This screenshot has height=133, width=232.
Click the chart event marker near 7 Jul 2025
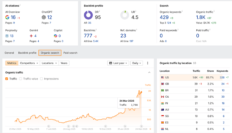coord(48,126)
